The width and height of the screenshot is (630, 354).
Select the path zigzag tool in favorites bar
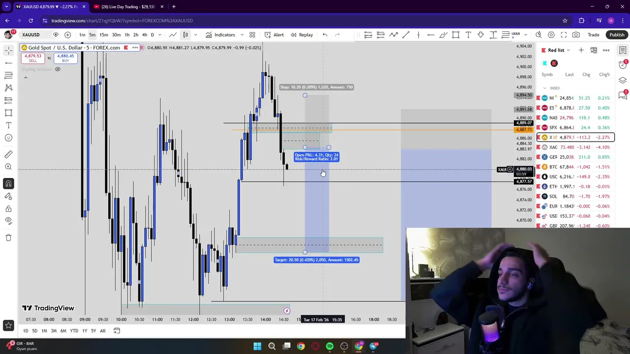click(393, 35)
